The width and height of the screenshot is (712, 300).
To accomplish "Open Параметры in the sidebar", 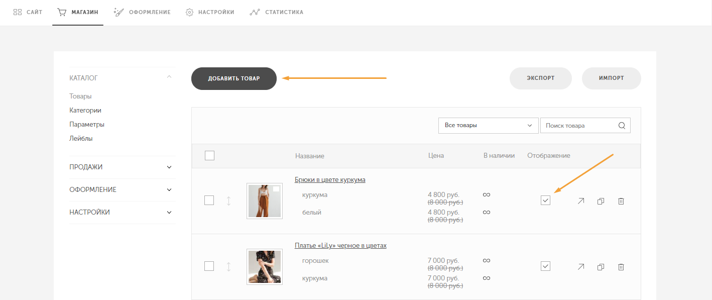I will pos(87,124).
